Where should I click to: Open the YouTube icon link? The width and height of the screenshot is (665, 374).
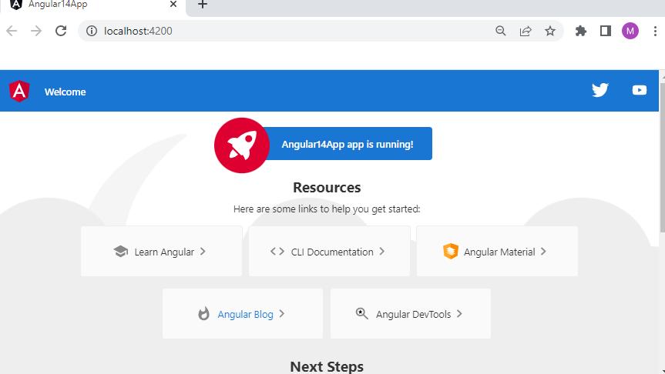pyautogui.click(x=639, y=90)
